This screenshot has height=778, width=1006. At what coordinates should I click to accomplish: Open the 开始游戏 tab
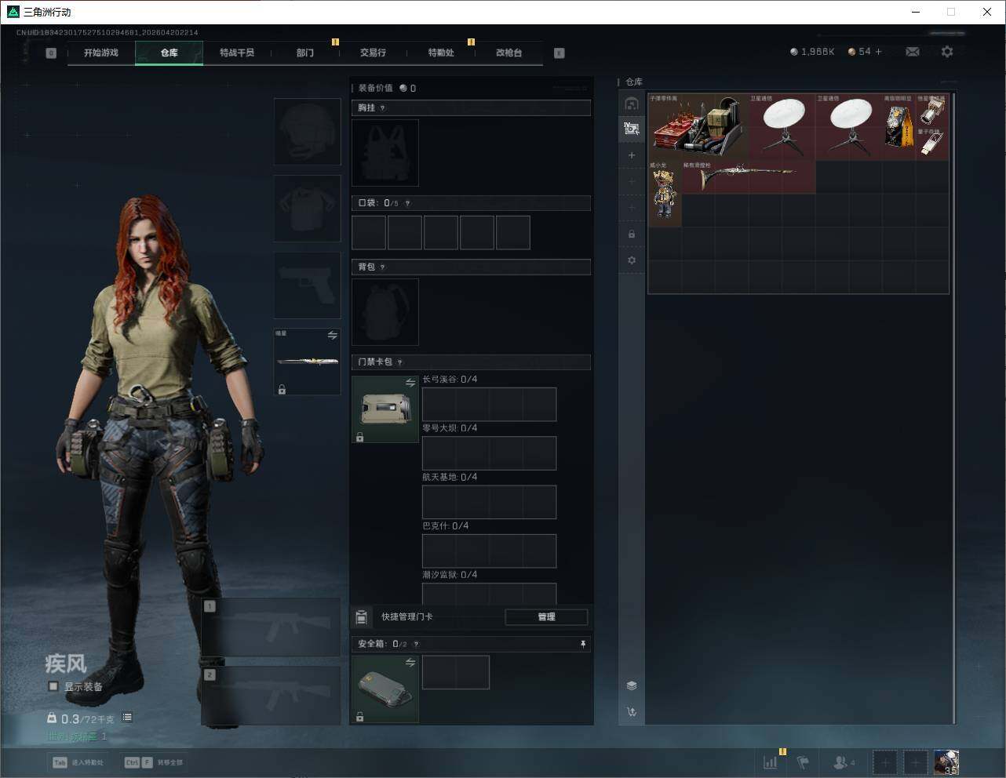point(101,53)
